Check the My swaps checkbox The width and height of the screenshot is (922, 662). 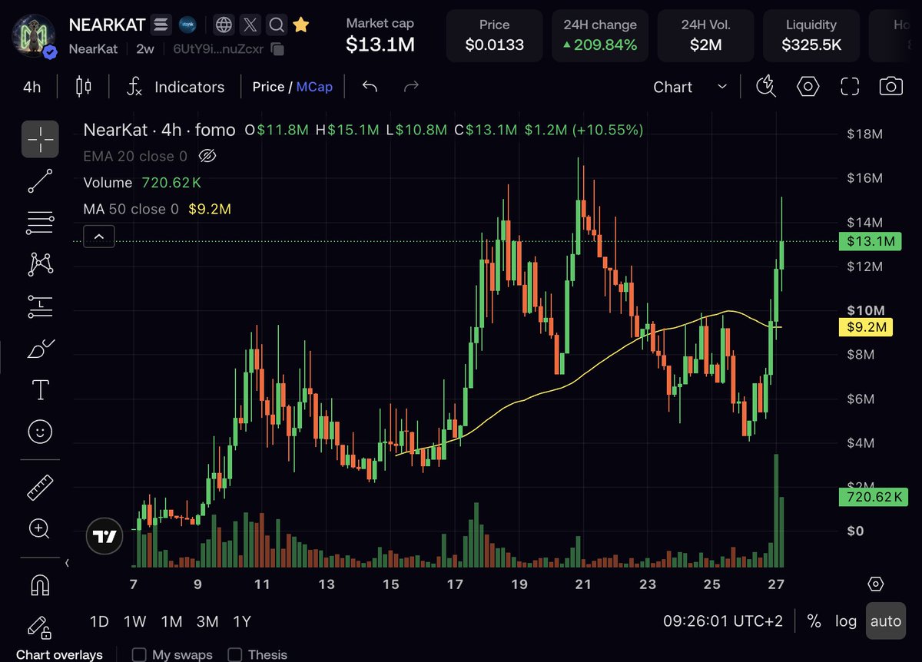(139, 654)
